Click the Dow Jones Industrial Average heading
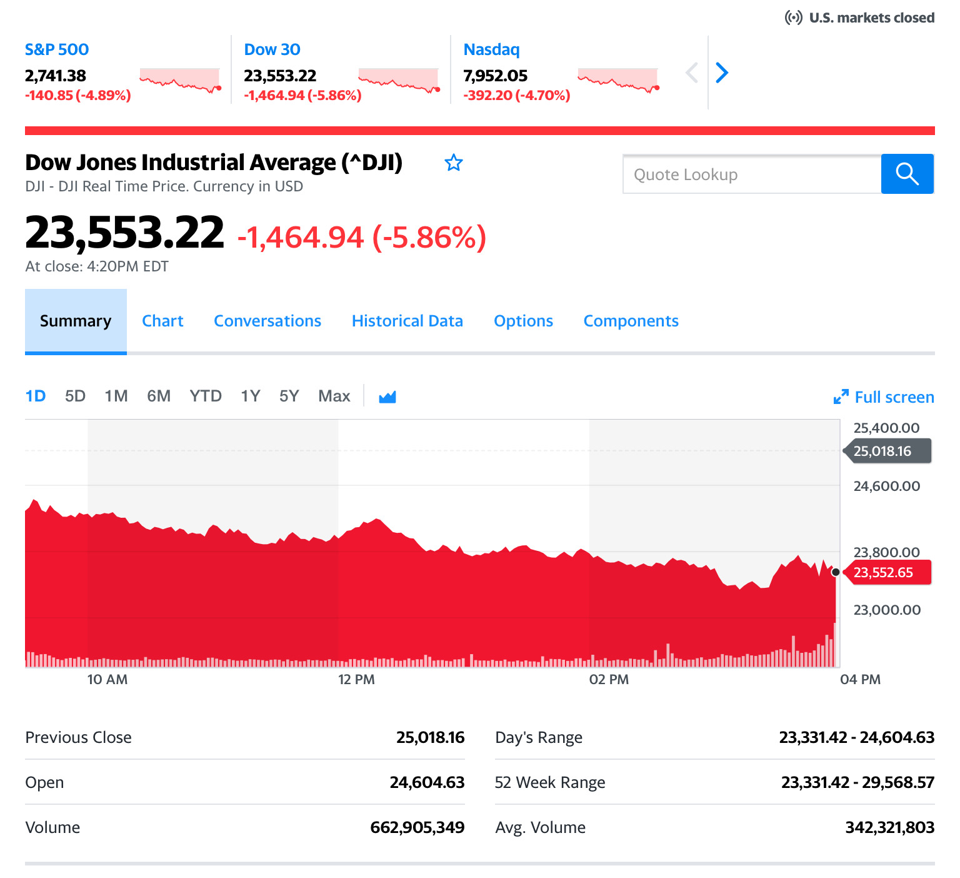The height and width of the screenshot is (878, 960). (214, 163)
